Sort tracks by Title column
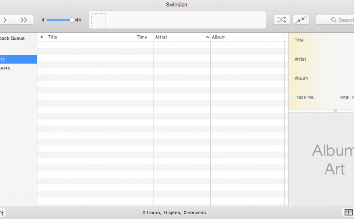This screenshot has height=219, width=354. click(x=85, y=37)
